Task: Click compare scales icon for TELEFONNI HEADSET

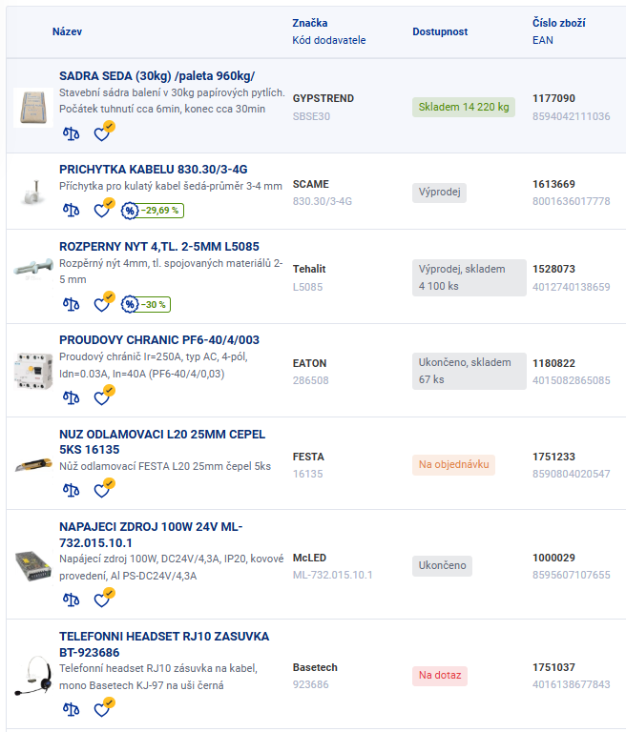Action: point(71,709)
